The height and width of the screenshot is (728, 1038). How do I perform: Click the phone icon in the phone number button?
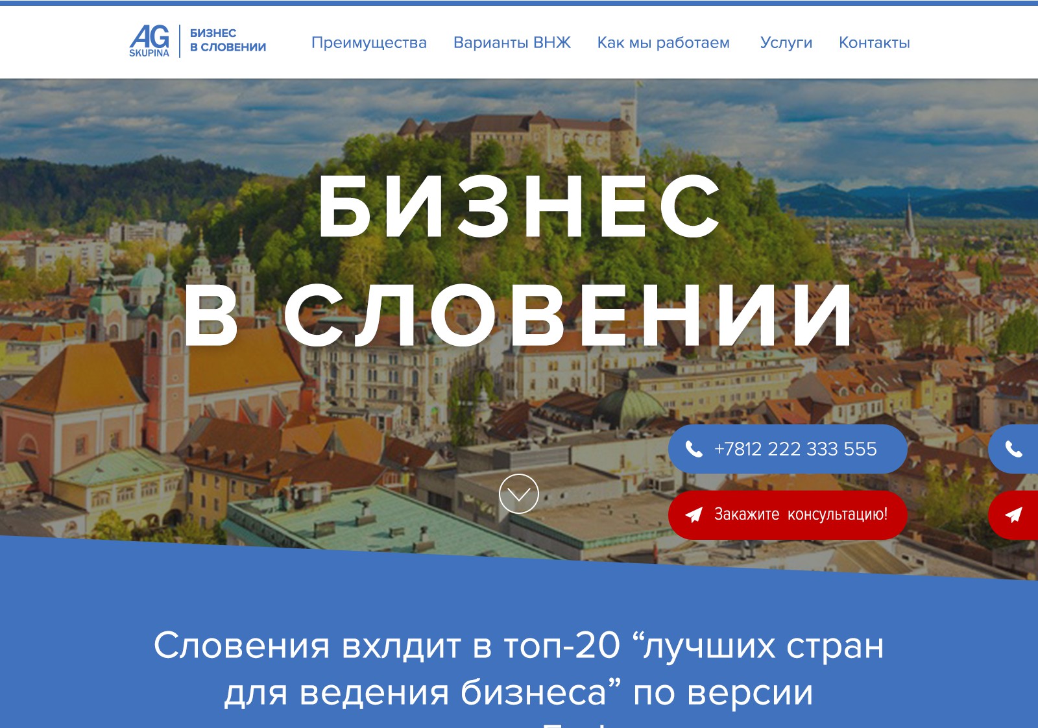coord(694,449)
